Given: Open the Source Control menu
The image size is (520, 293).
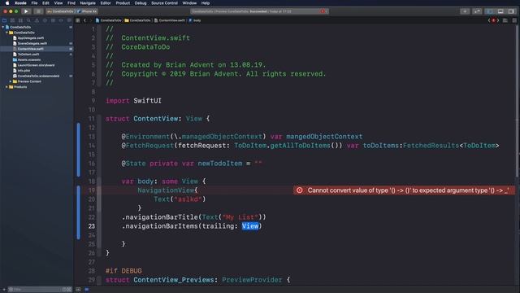Looking at the screenshot, I should point(164,3).
